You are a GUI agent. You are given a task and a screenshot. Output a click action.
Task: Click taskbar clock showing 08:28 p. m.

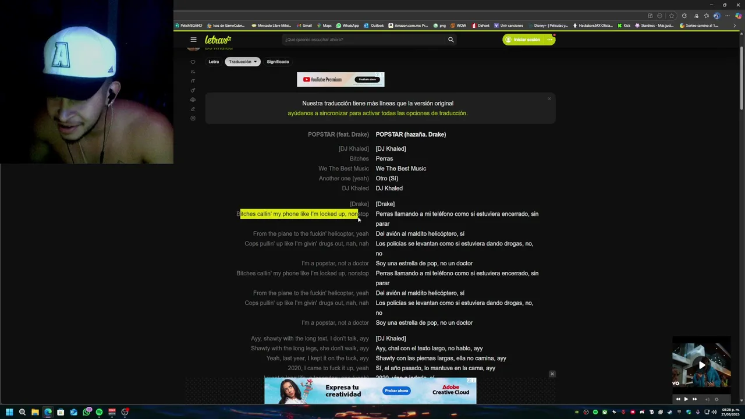[x=730, y=412]
